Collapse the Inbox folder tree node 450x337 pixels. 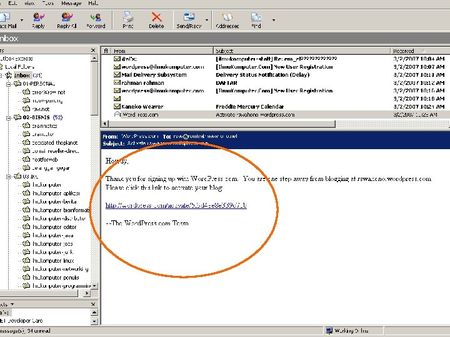point(1,76)
